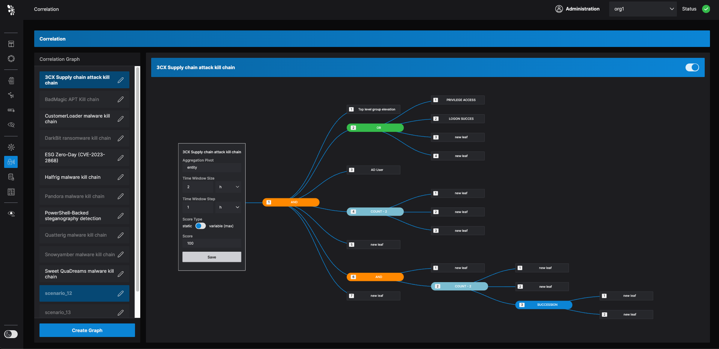Open the org1 organization dropdown

643,9
